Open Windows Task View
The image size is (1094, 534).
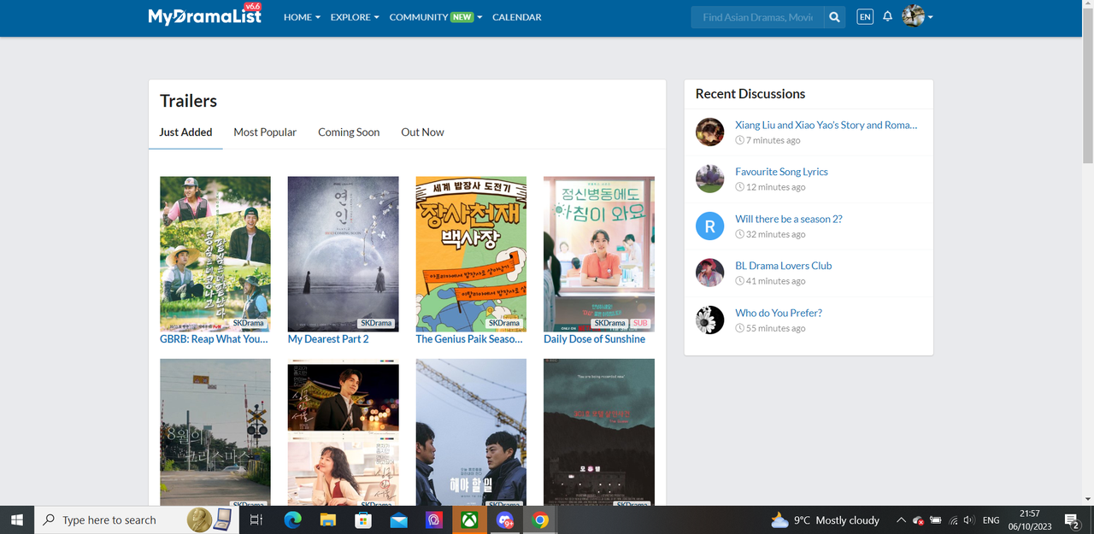[256, 519]
